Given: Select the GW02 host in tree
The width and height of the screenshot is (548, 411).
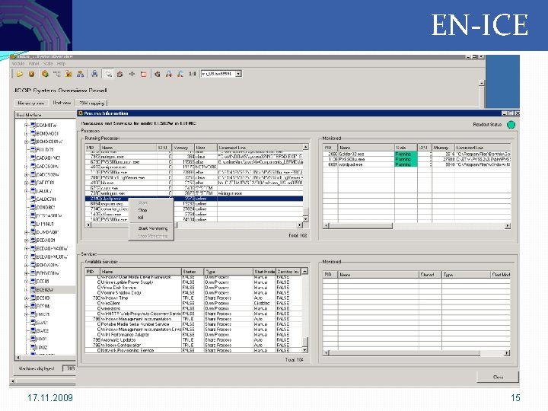Looking at the screenshot, I should [x=43, y=330].
